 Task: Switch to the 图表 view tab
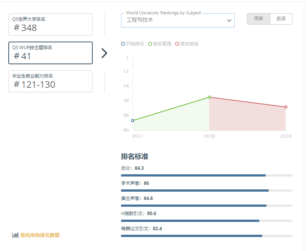click(x=258, y=19)
